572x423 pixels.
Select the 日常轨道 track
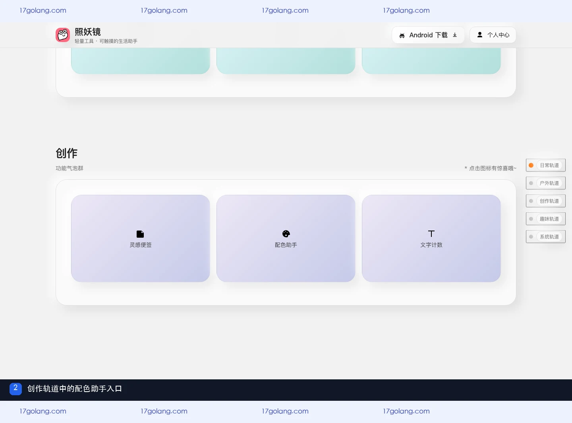pos(546,165)
